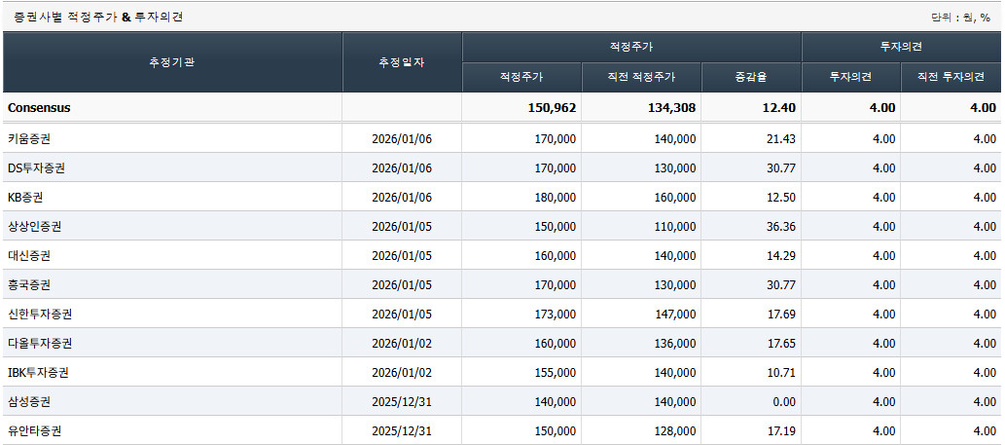The width and height of the screenshot is (1005, 445).
Task: Click 상상인증권 previous price 110,000
Action: [x=675, y=226]
